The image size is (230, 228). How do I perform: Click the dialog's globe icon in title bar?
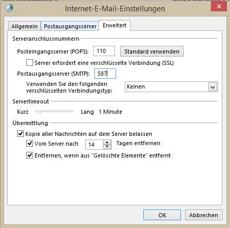point(9,8)
